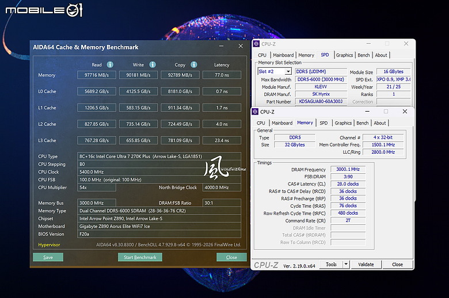The height and width of the screenshot is (298, 449).
Task: Open Graphics tab in back CPU-Z window
Action: [344, 55]
